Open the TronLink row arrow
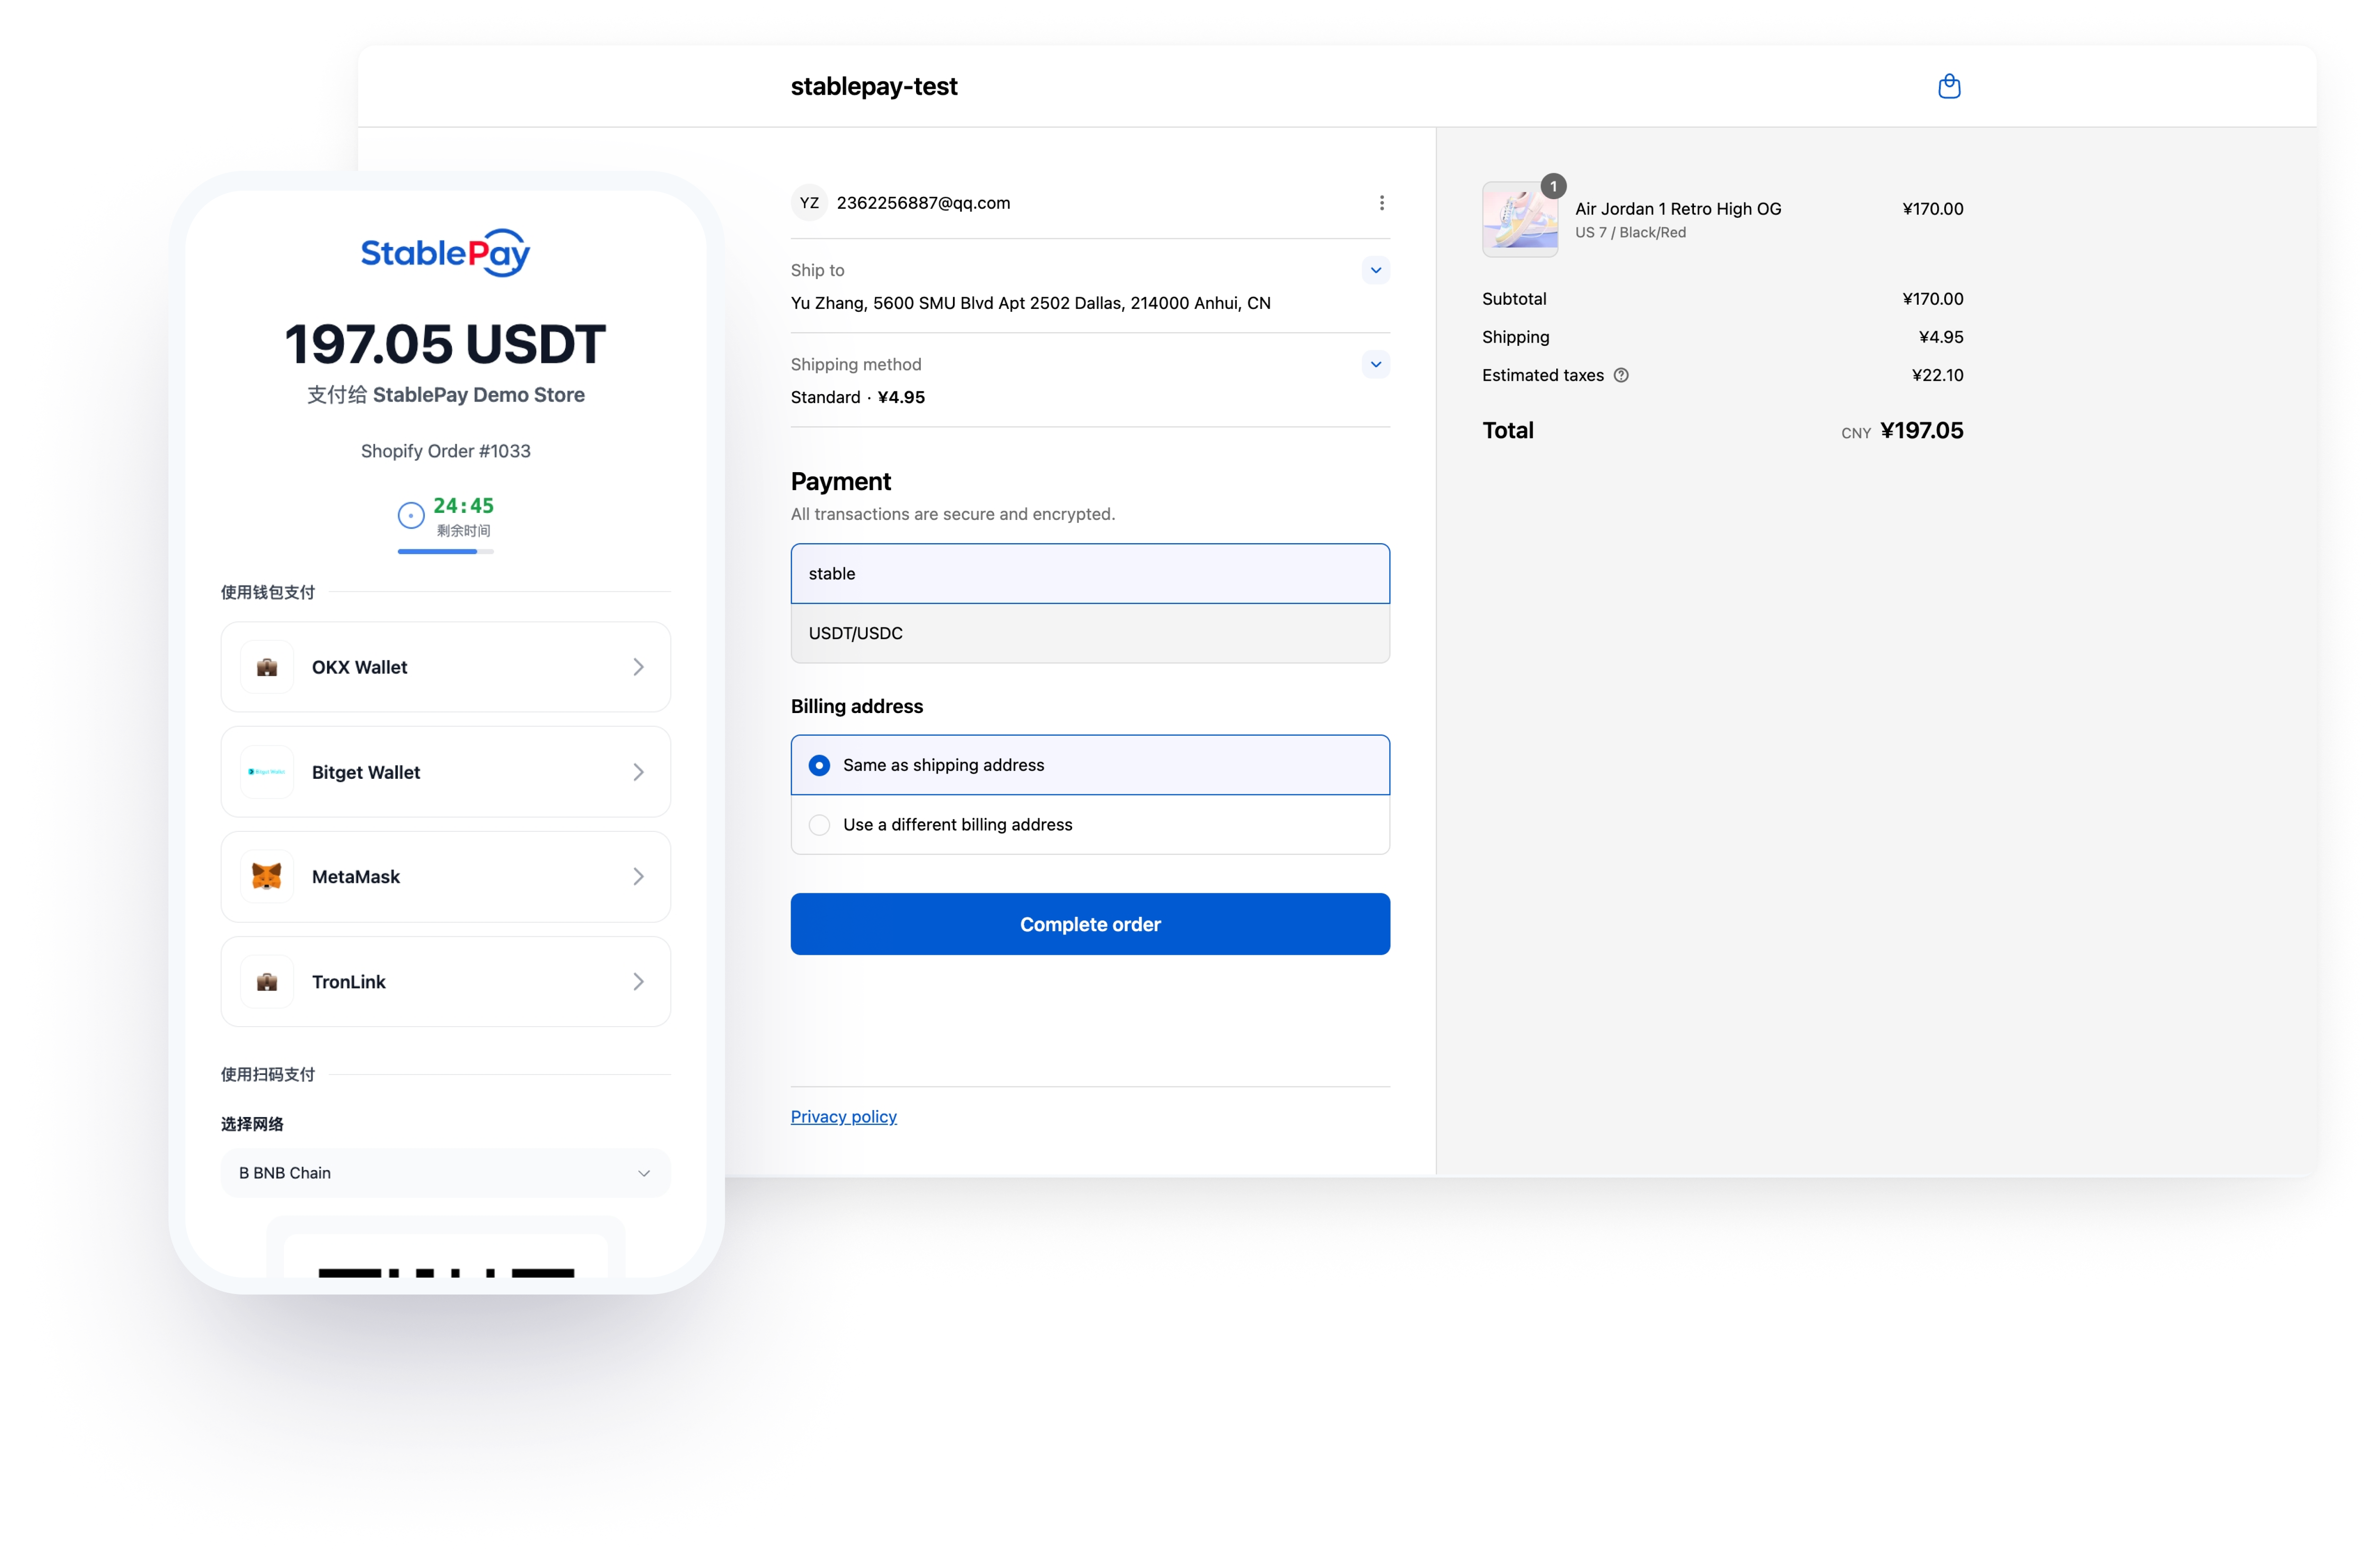Image resolution: width=2380 pixels, height=1568 pixels. pos(638,982)
